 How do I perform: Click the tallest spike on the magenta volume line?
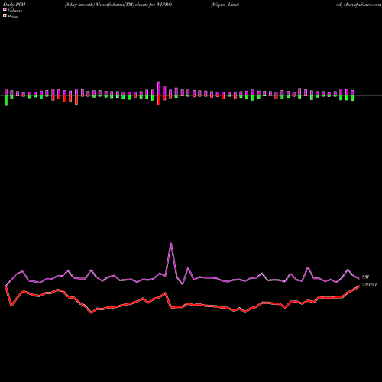pyautogui.click(x=171, y=244)
